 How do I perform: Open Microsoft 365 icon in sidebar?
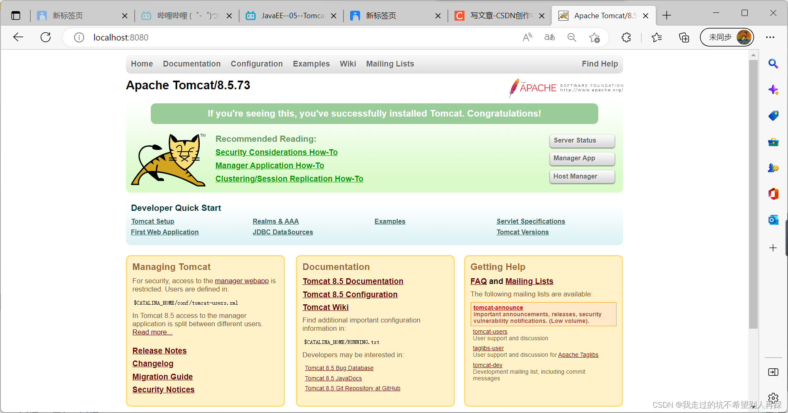(x=773, y=193)
